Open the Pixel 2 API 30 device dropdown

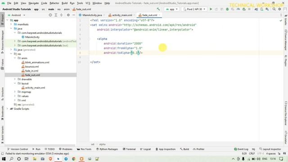click(x=194, y=9)
